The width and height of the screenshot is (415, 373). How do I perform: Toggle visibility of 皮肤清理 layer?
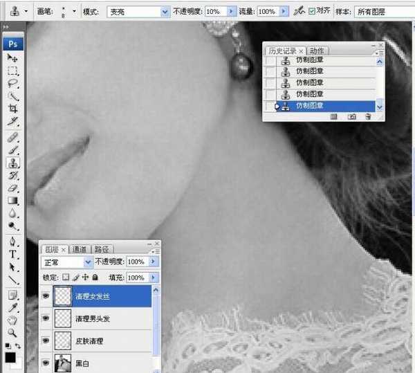coord(46,340)
